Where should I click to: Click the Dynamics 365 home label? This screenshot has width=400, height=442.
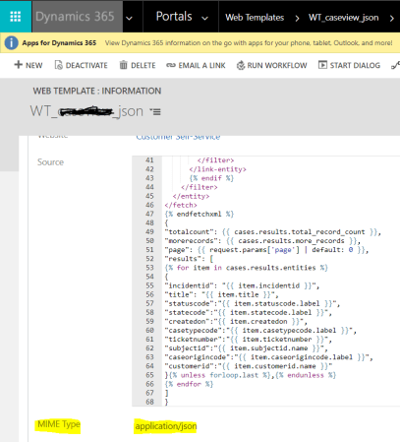tap(75, 17)
